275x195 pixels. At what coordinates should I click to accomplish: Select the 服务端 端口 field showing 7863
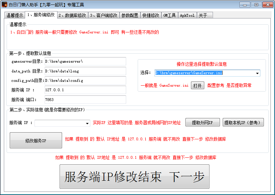(x=85, y=100)
